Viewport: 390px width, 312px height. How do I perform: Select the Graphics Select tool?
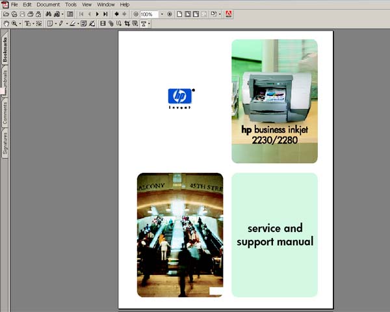pyautogui.click(x=39, y=23)
